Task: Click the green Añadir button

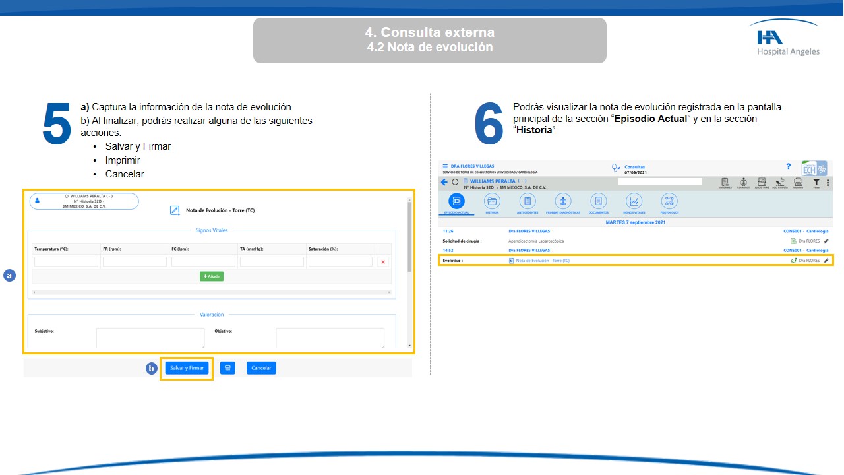Action: [212, 276]
